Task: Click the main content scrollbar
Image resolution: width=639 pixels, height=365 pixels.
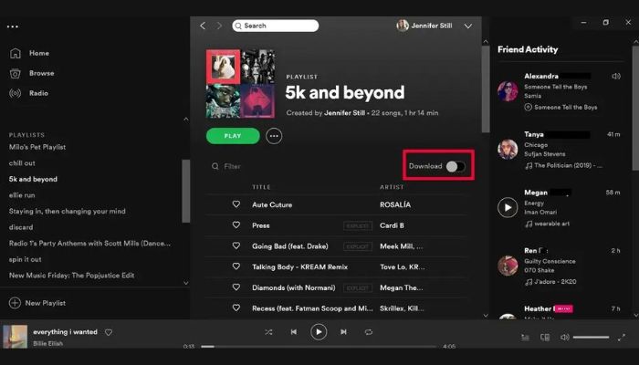Action: click(x=486, y=89)
